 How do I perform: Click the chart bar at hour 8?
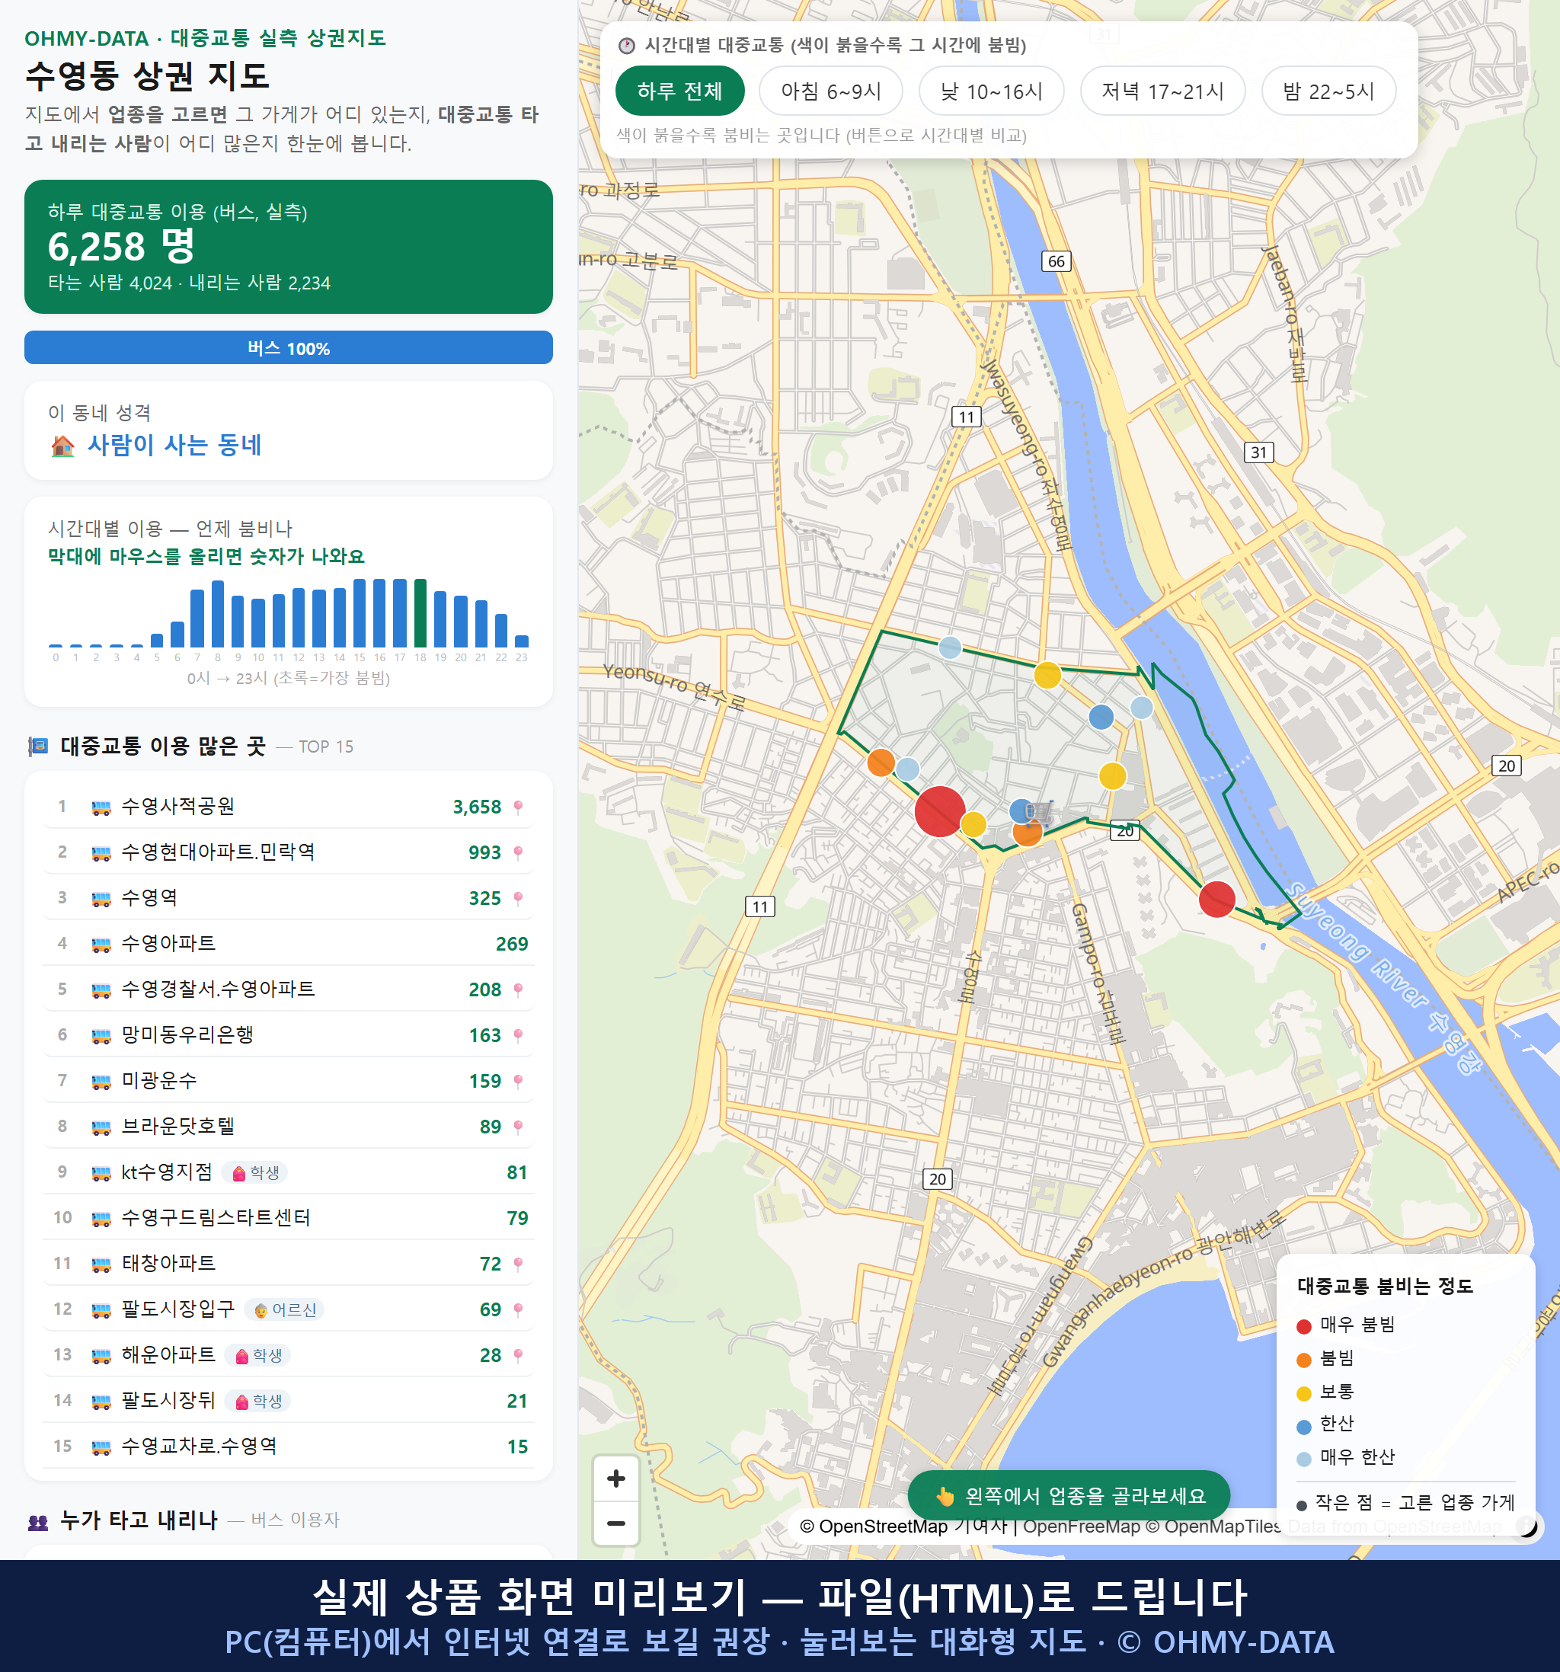tap(218, 613)
